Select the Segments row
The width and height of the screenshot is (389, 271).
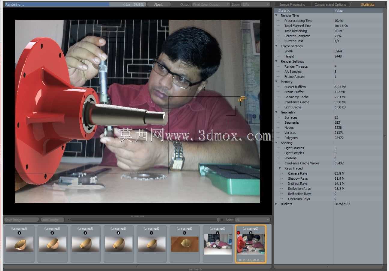tap(329, 122)
